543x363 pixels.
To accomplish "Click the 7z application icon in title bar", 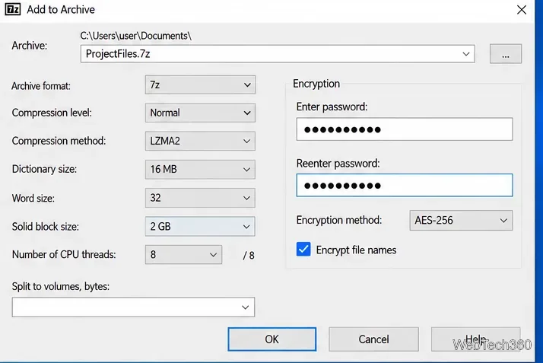I will point(13,9).
